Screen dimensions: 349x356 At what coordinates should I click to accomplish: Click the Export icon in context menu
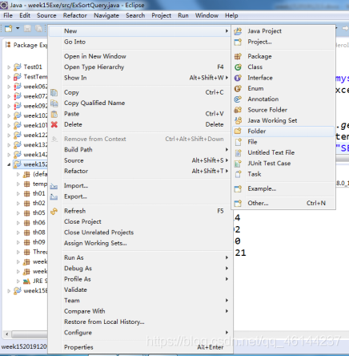pyautogui.click(x=54, y=196)
